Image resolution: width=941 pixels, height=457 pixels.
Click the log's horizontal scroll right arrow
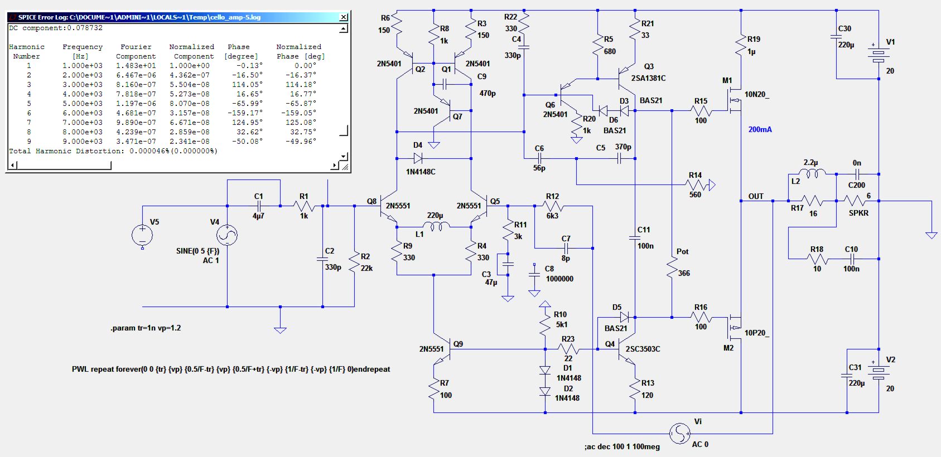[x=335, y=165]
